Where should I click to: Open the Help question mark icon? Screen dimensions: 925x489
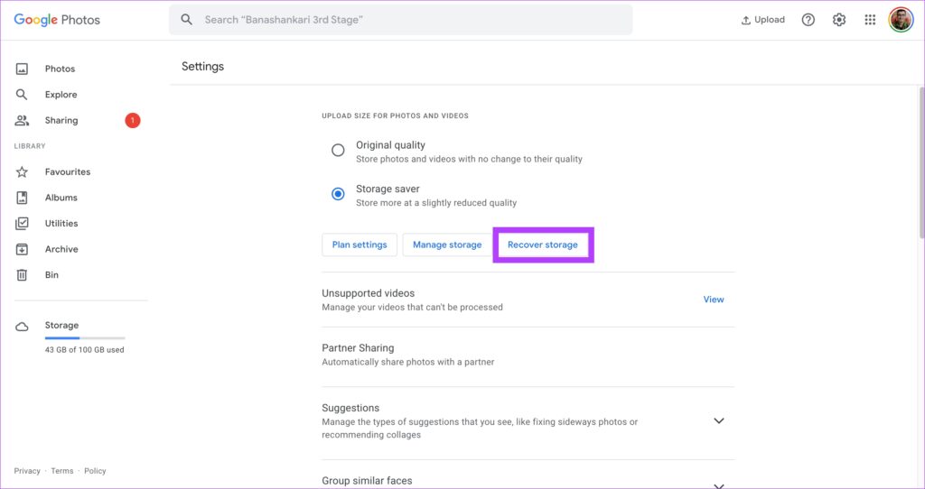(808, 20)
